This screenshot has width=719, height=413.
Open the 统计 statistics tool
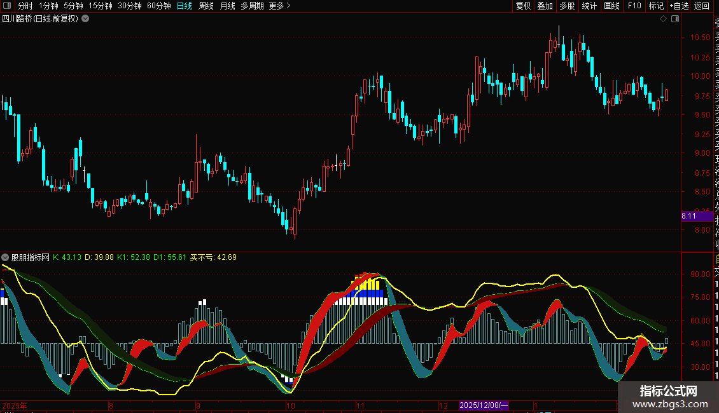click(x=589, y=6)
